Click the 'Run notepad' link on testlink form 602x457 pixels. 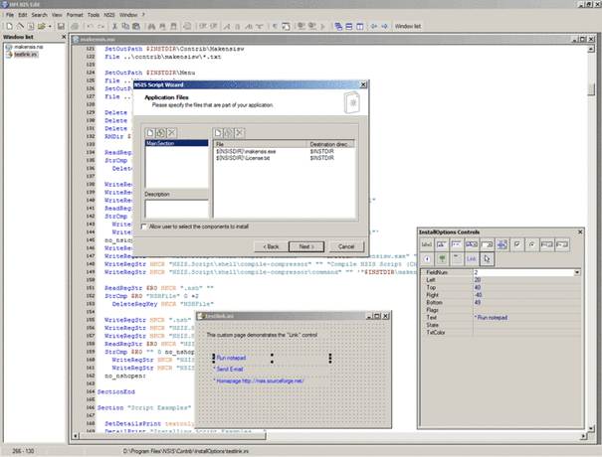232,356
